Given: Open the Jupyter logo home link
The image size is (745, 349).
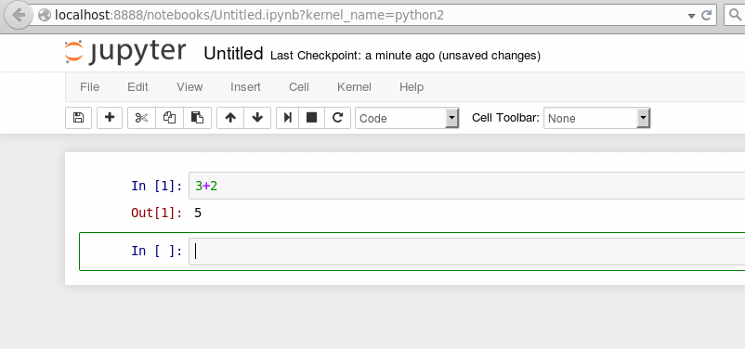Looking at the screenshot, I should pos(125,52).
